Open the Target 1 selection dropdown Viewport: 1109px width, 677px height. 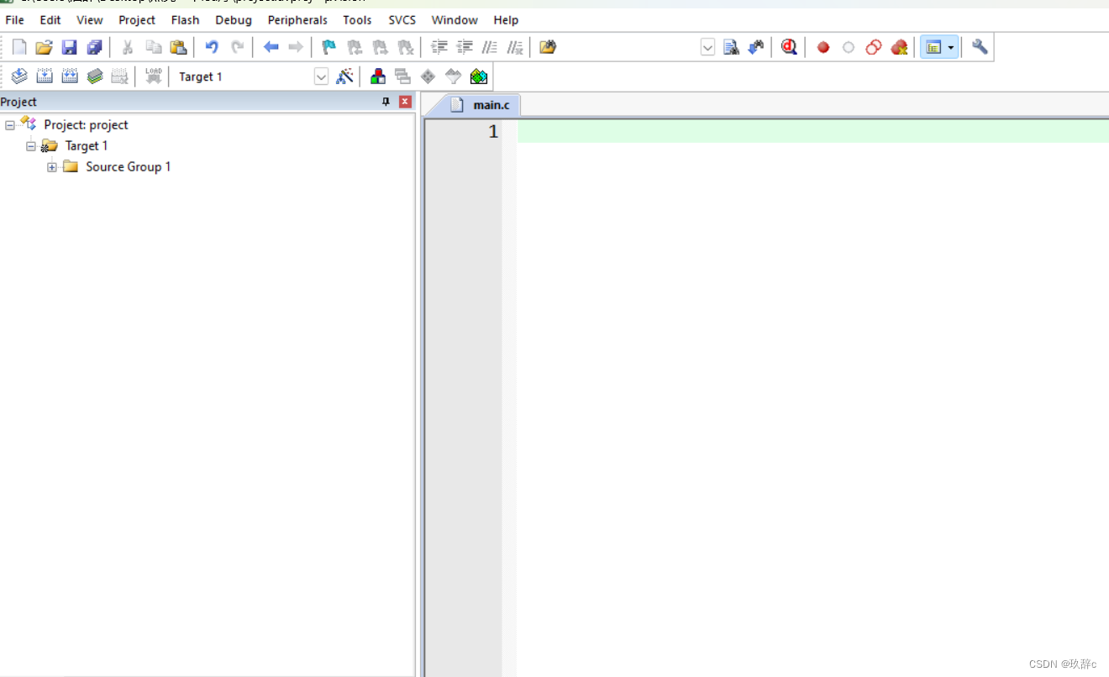321,77
